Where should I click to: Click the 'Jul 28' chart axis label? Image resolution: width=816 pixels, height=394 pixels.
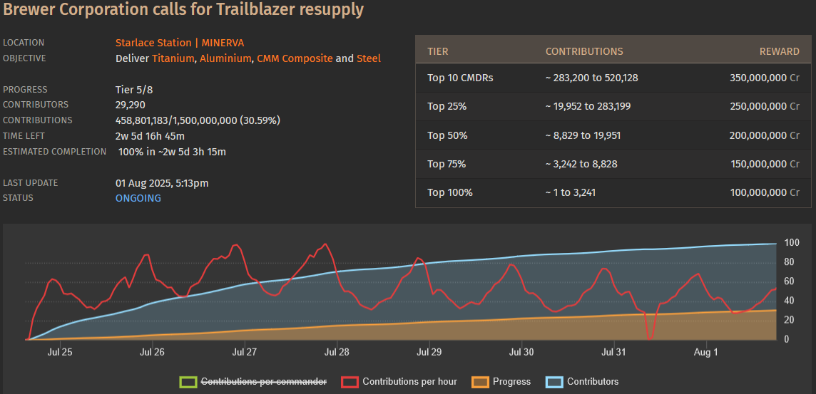[x=337, y=353]
